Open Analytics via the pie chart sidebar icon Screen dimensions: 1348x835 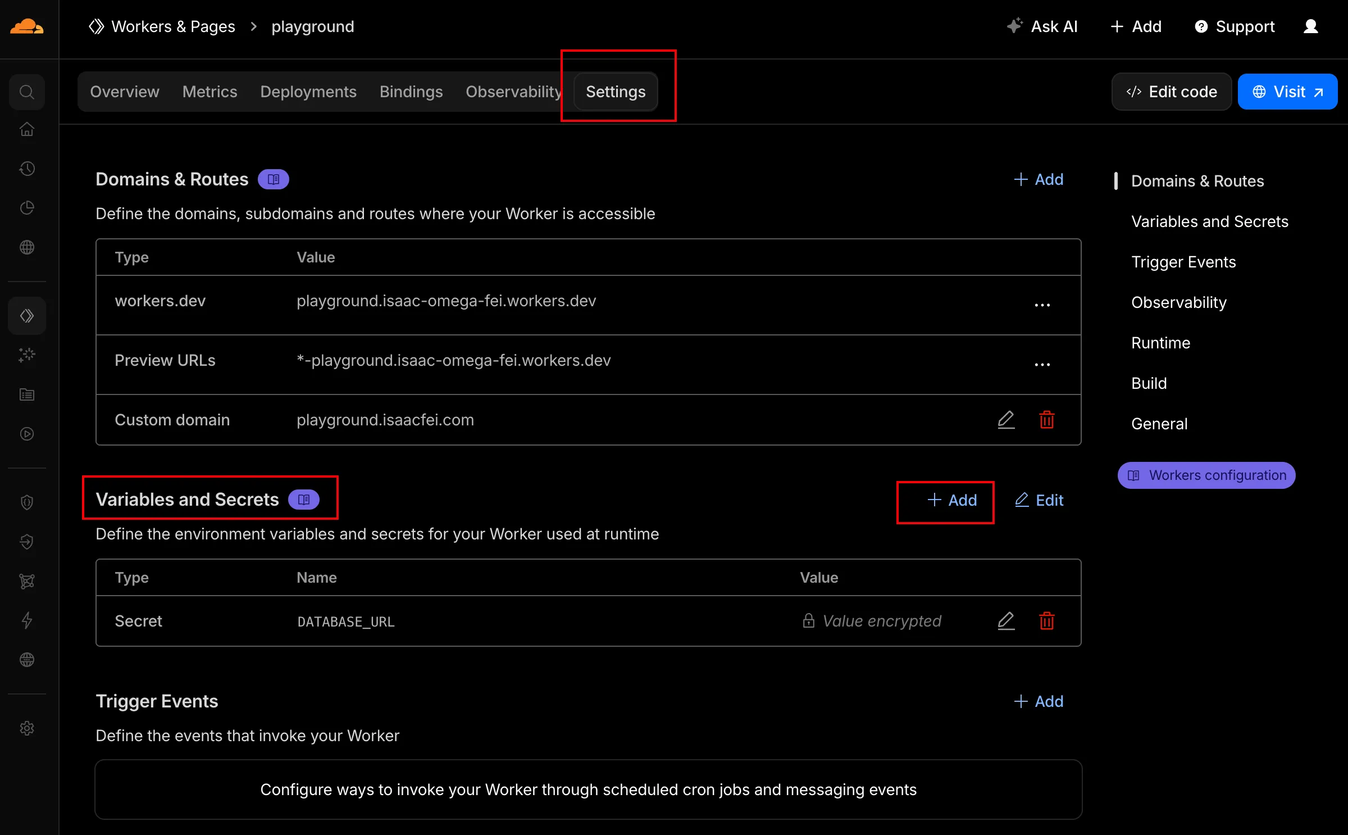tap(27, 207)
